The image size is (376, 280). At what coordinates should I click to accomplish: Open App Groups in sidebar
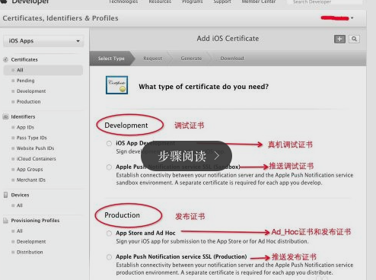coord(30,170)
